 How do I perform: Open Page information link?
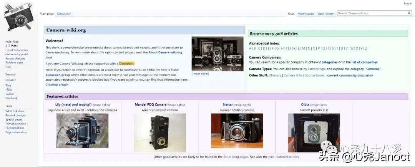click(16, 132)
